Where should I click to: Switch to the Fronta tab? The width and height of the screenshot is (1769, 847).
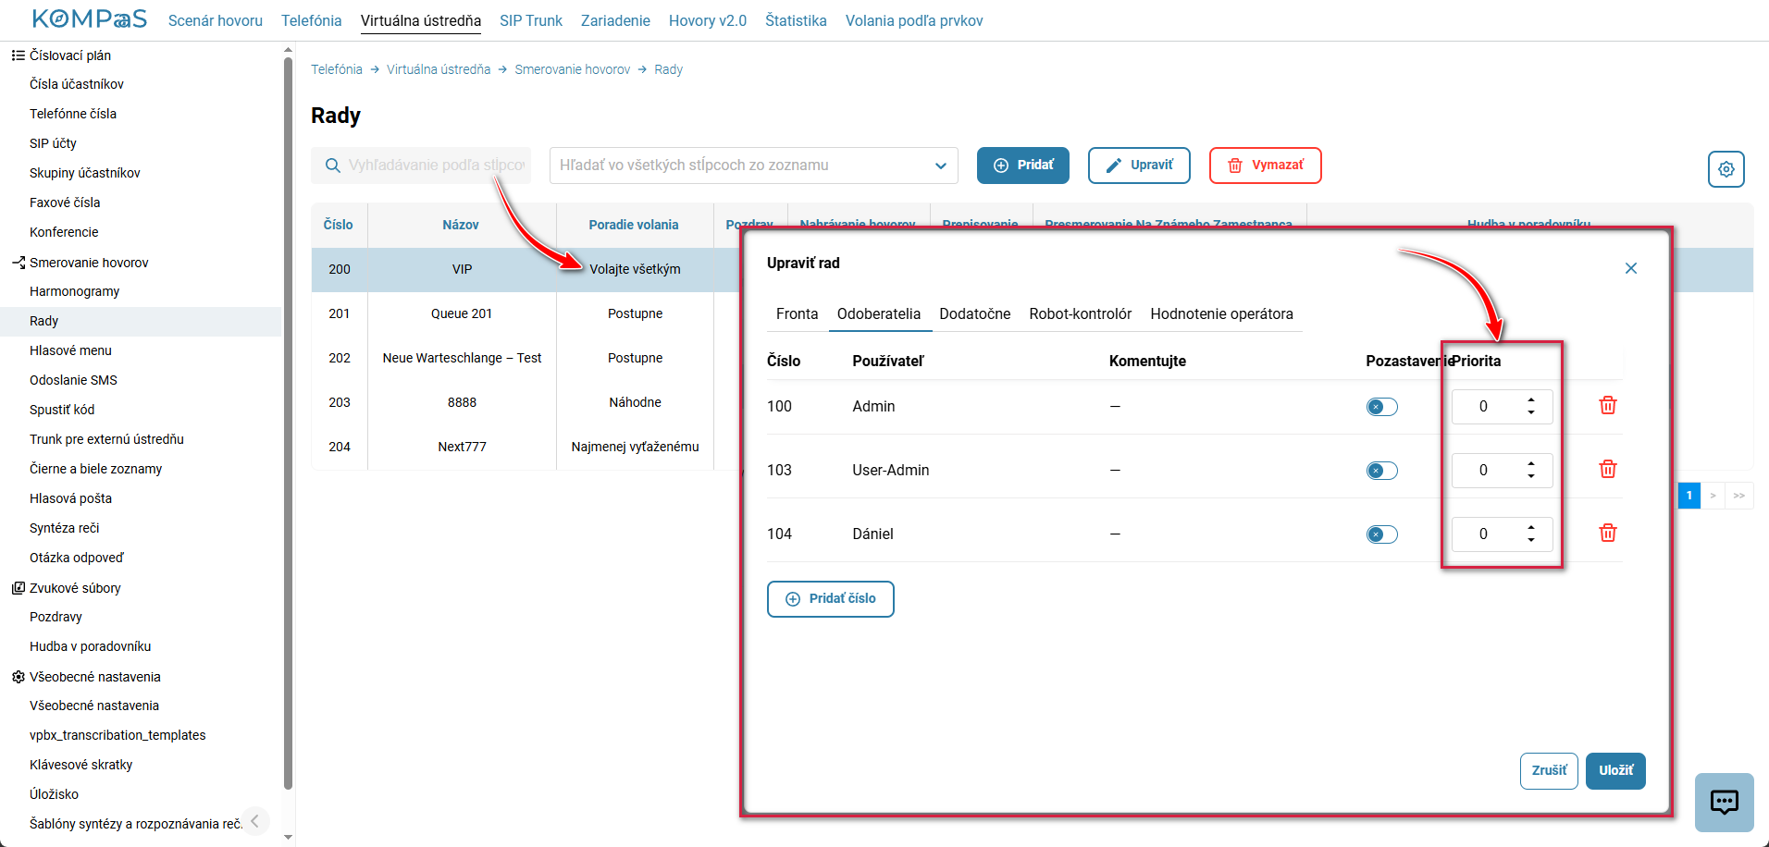pos(797,313)
